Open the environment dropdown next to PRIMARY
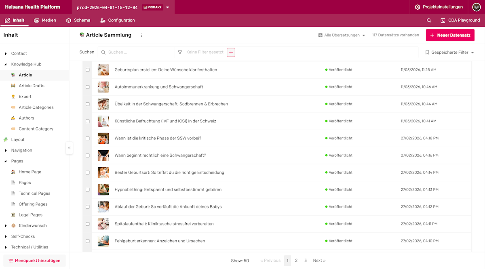Screen dimensions: 485x269 (168, 7)
